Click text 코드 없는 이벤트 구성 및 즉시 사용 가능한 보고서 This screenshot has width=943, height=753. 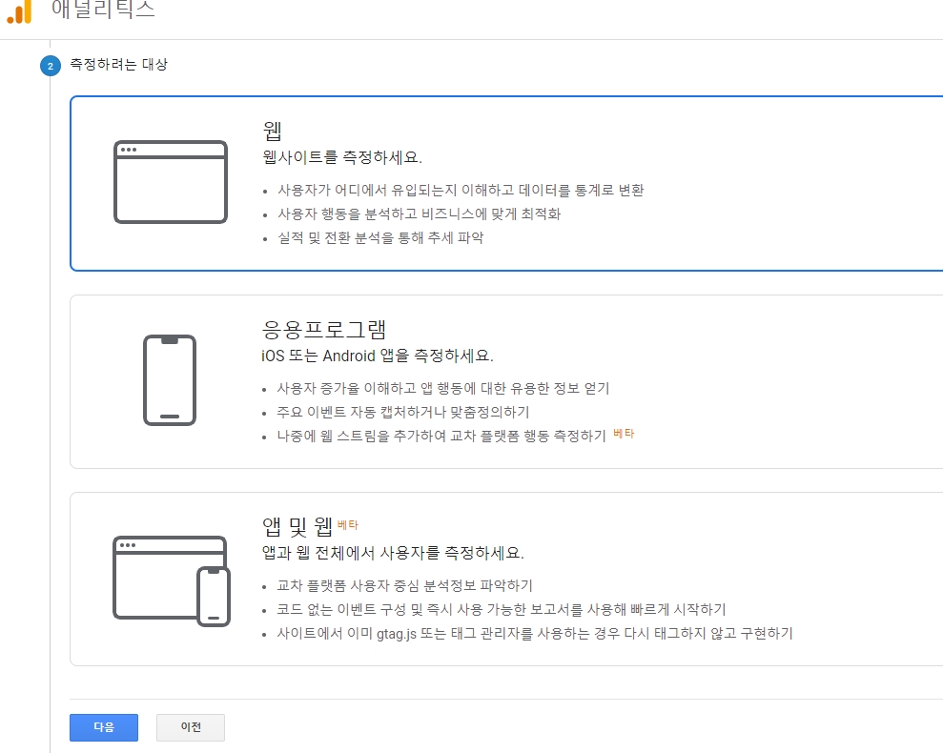430,609
